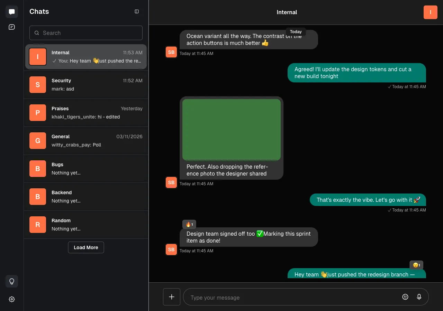
Task: Toggle the theme with the lightbulb icon
Action: coord(11,281)
